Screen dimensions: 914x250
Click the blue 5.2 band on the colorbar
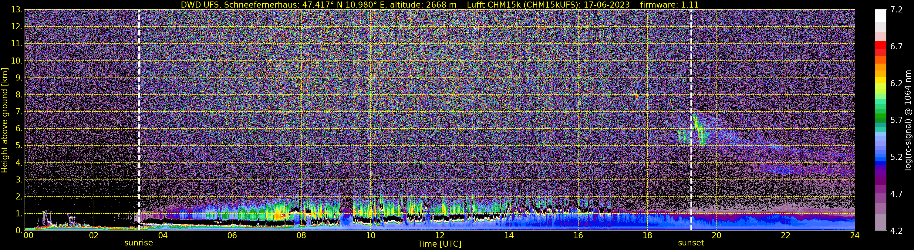point(880,156)
